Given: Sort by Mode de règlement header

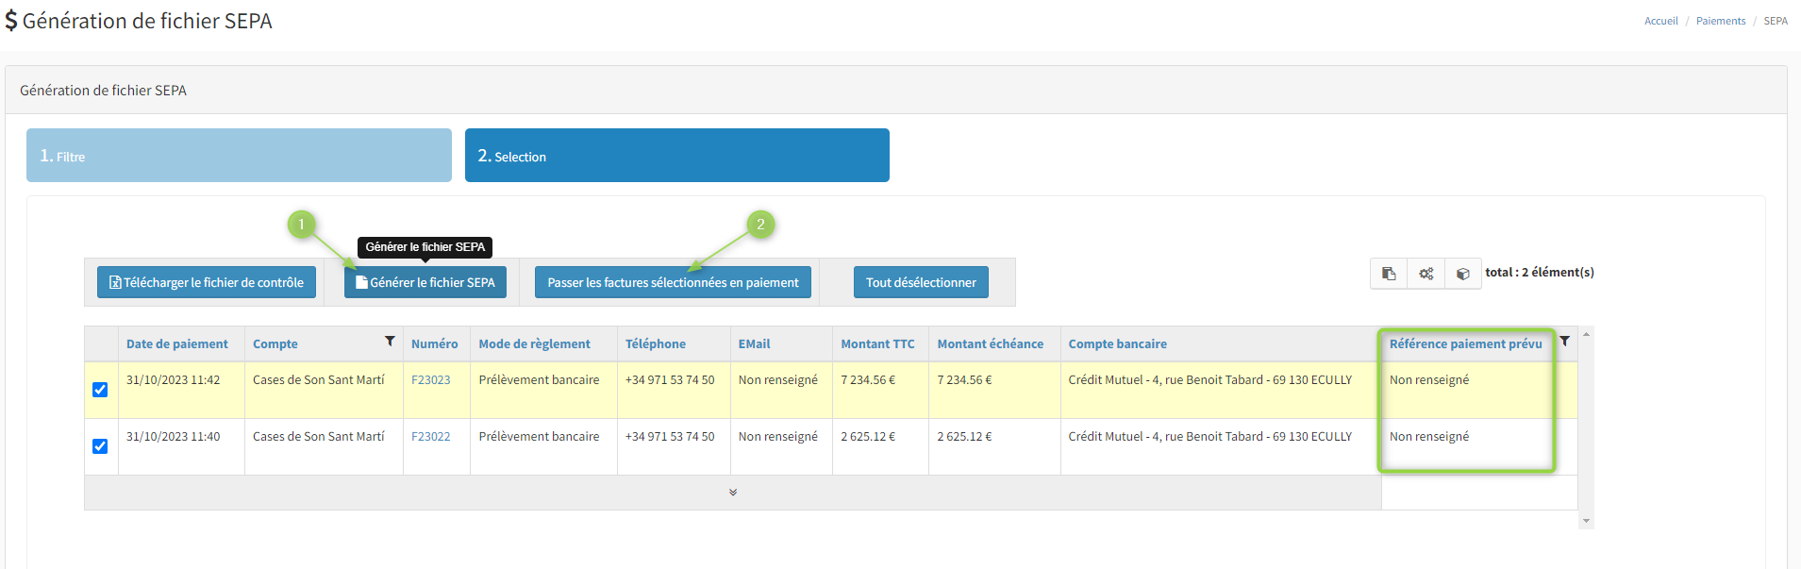Looking at the screenshot, I should click(535, 343).
